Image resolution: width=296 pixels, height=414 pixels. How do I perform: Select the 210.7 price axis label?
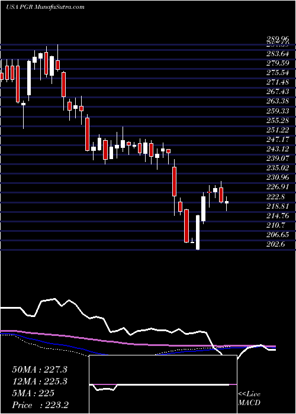275,225
